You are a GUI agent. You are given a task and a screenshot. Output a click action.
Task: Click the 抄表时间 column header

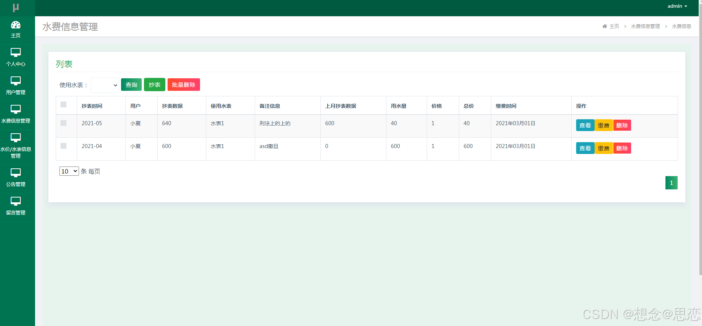click(x=92, y=106)
